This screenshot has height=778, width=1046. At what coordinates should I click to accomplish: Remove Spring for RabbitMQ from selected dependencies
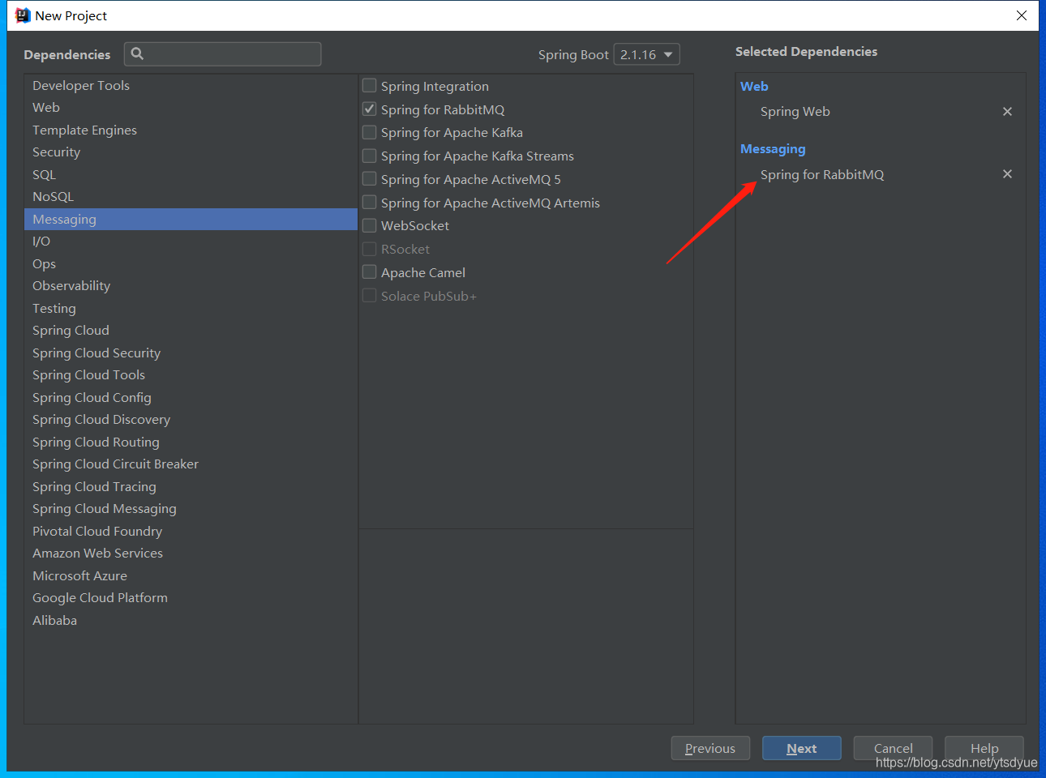[x=1007, y=174]
